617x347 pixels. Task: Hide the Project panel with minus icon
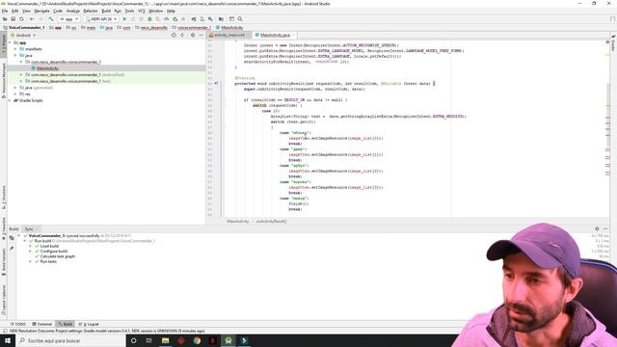click(x=201, y=35)
